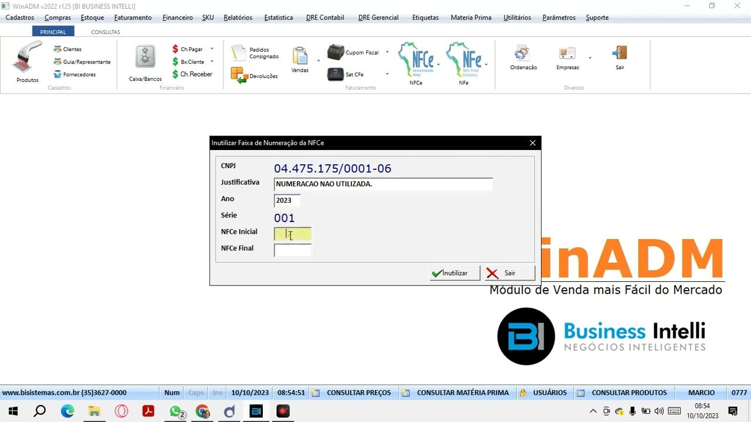
Task: Open Clientes from the Cadastros group
Action: point(67,49)
